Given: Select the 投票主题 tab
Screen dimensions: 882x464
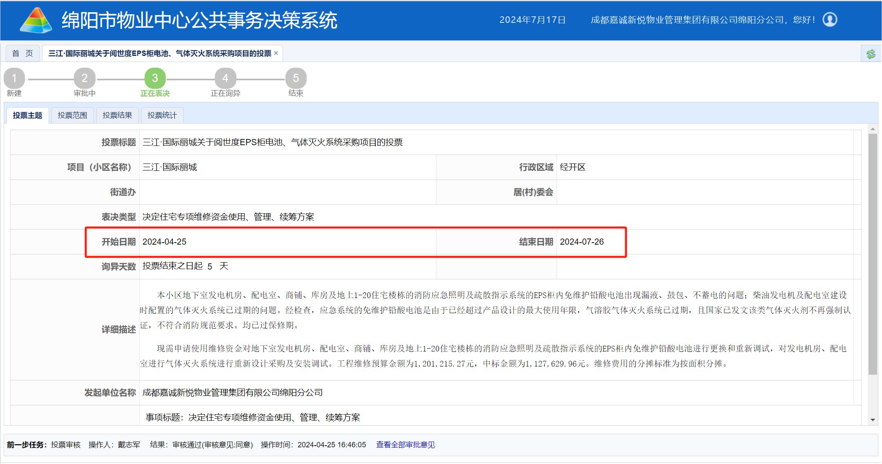Looking at the screenshot, I should (27, 115).
